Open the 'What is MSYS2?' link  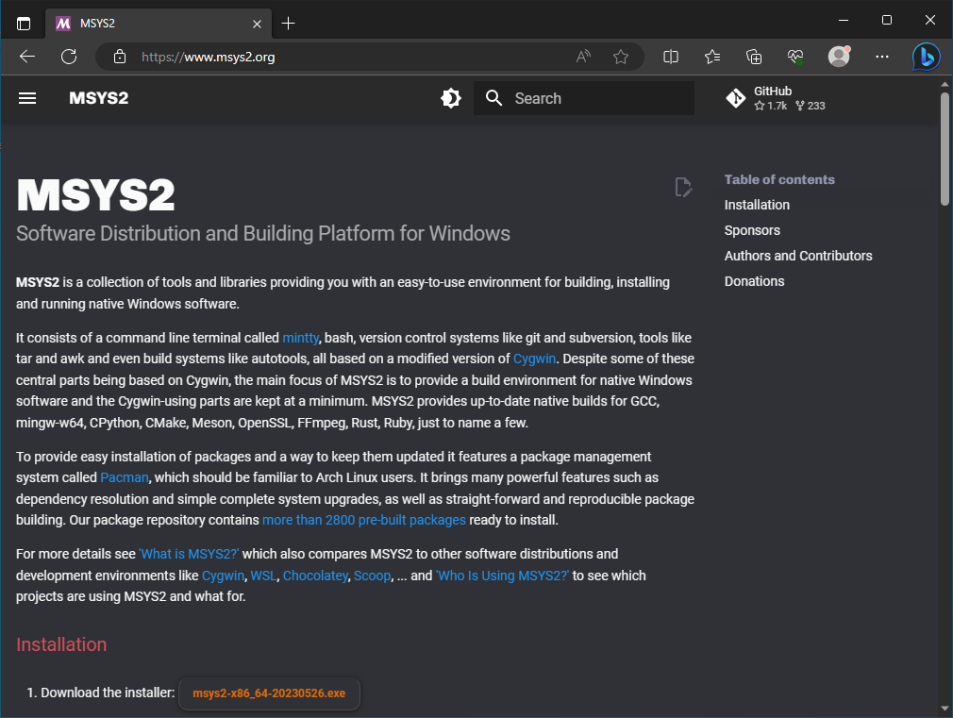pos(189,555)
